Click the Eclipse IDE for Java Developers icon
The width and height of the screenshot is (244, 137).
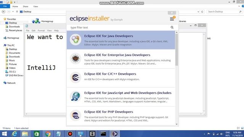(75, 40)
